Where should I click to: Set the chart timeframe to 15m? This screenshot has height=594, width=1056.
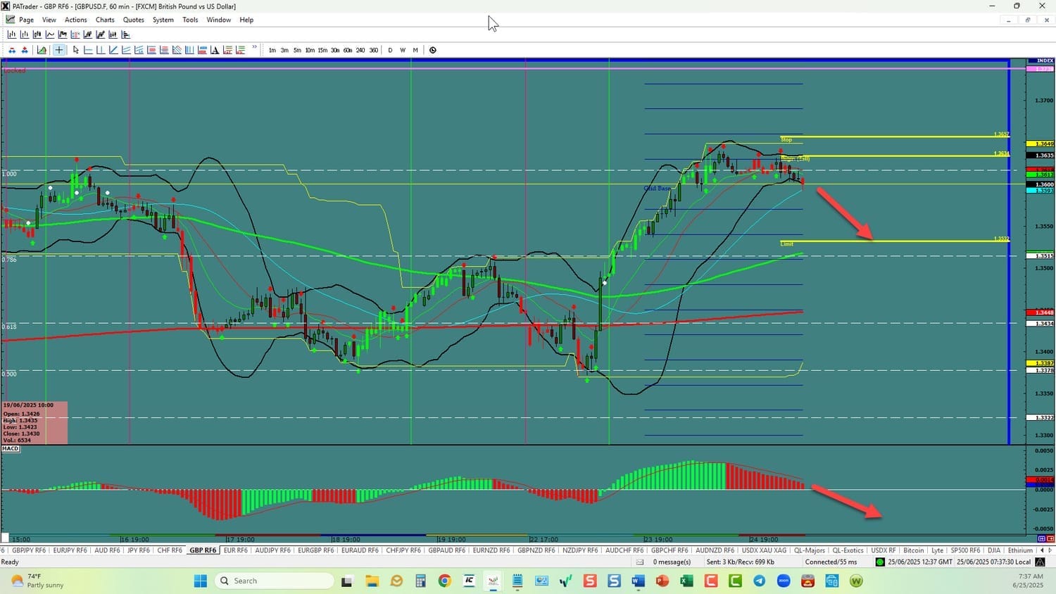(322, 50)
